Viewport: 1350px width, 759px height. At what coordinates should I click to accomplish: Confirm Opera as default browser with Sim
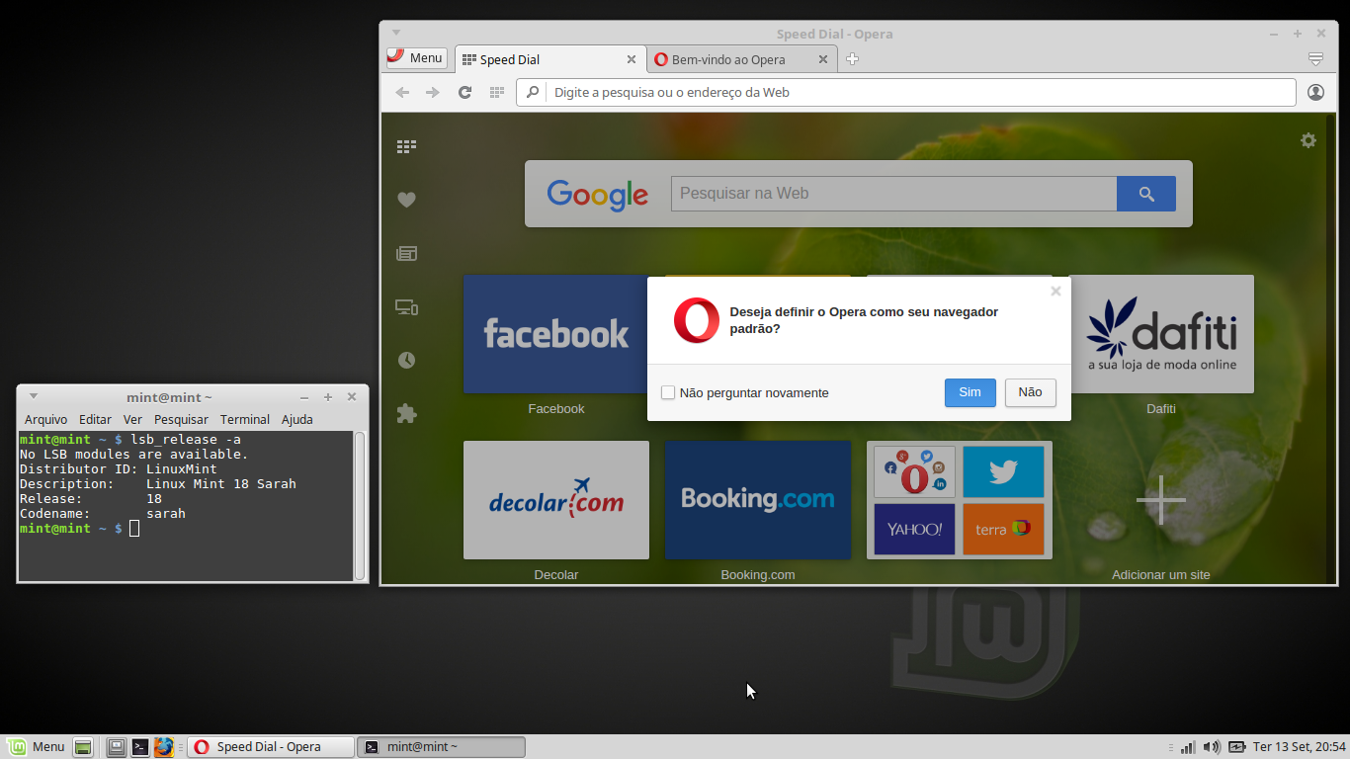pos(970,392)
